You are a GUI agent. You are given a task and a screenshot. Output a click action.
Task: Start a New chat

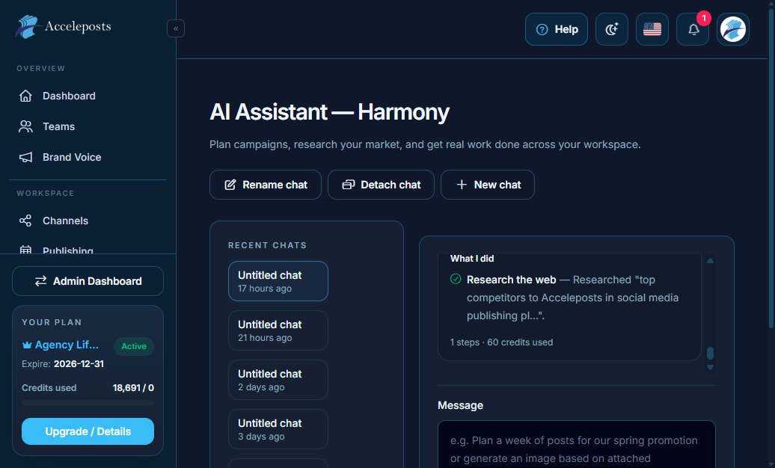click(488, 185)
